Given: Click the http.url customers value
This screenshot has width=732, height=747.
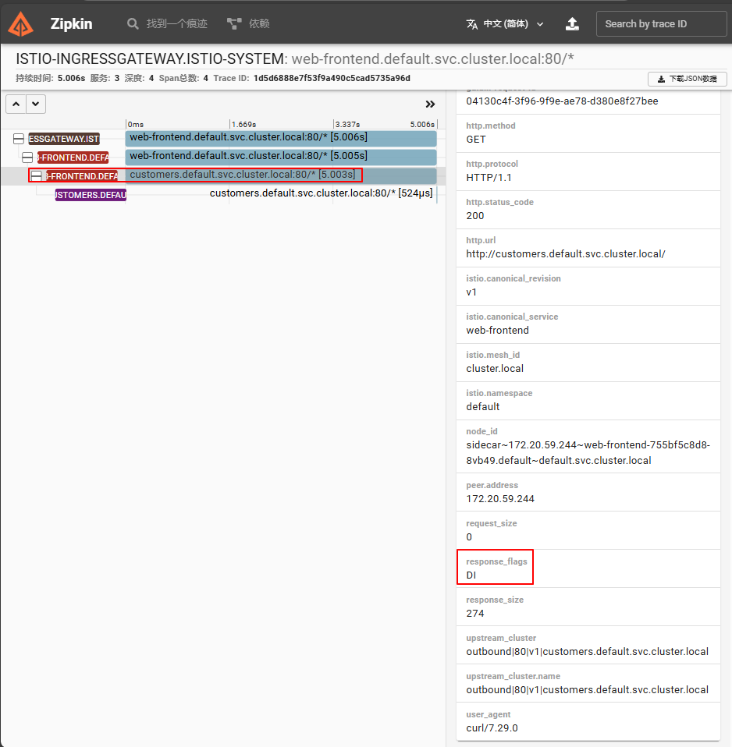Looking at the screenshot, I should click(x=566, y=254).
